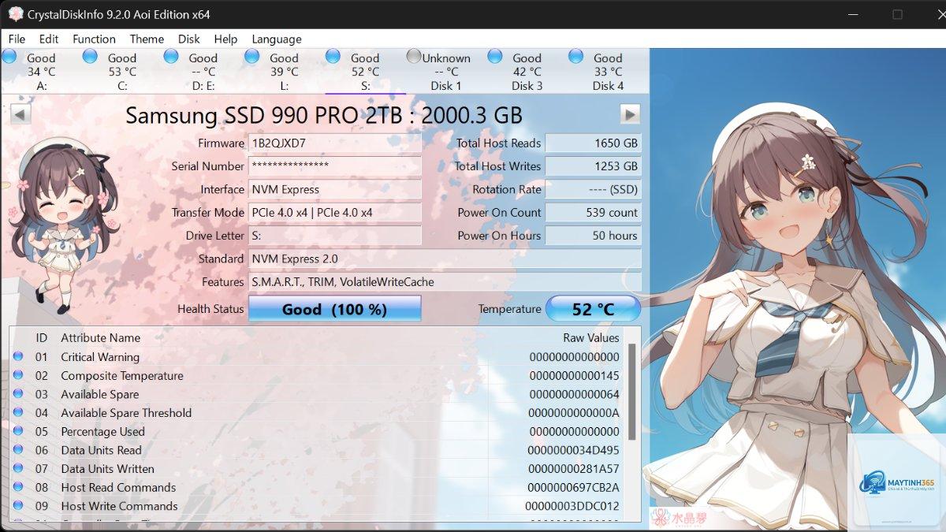Select Disk 4 at 33 °C

pos(608,71)
